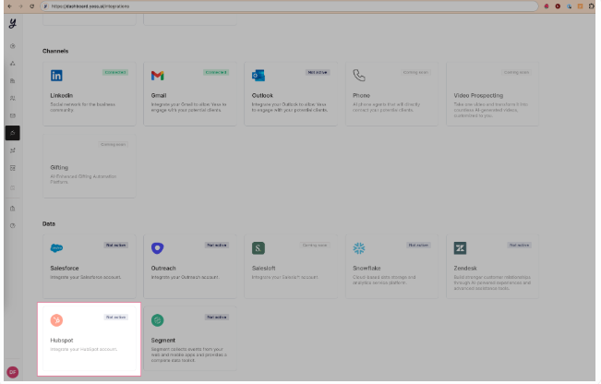The image size is (601, 384).
Task: Open the compass icon in sidebar
Action: pyautogui.click(x=13, y=46)
